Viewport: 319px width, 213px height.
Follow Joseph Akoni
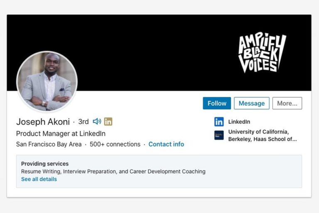click(x=217, y=103)
